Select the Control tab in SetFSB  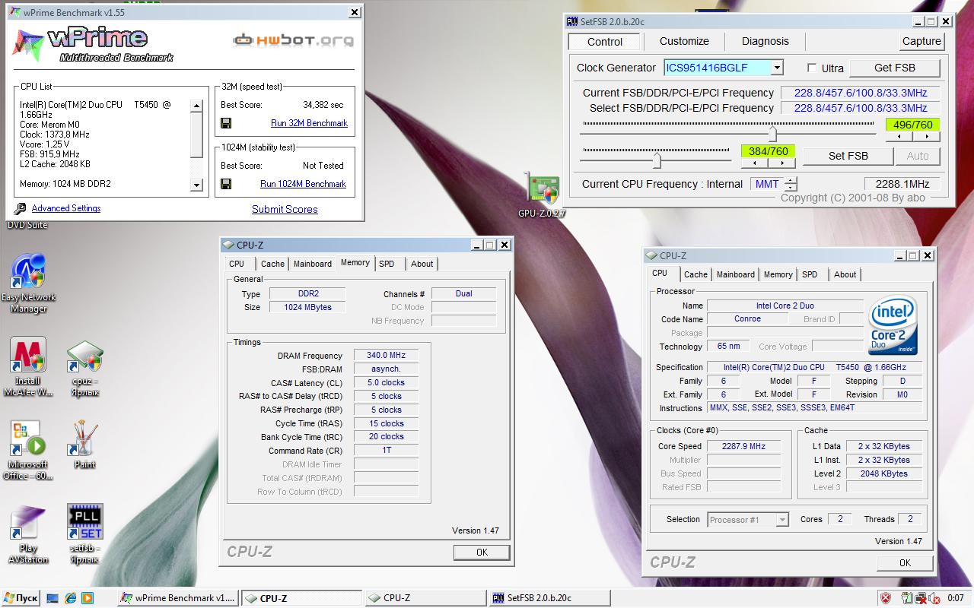tap(605, 42)
